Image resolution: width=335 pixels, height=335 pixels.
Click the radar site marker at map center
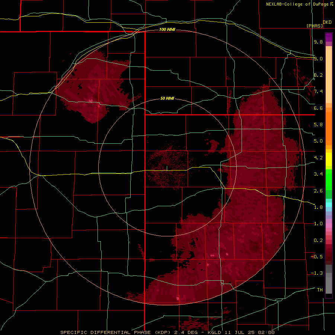point(167,168)
